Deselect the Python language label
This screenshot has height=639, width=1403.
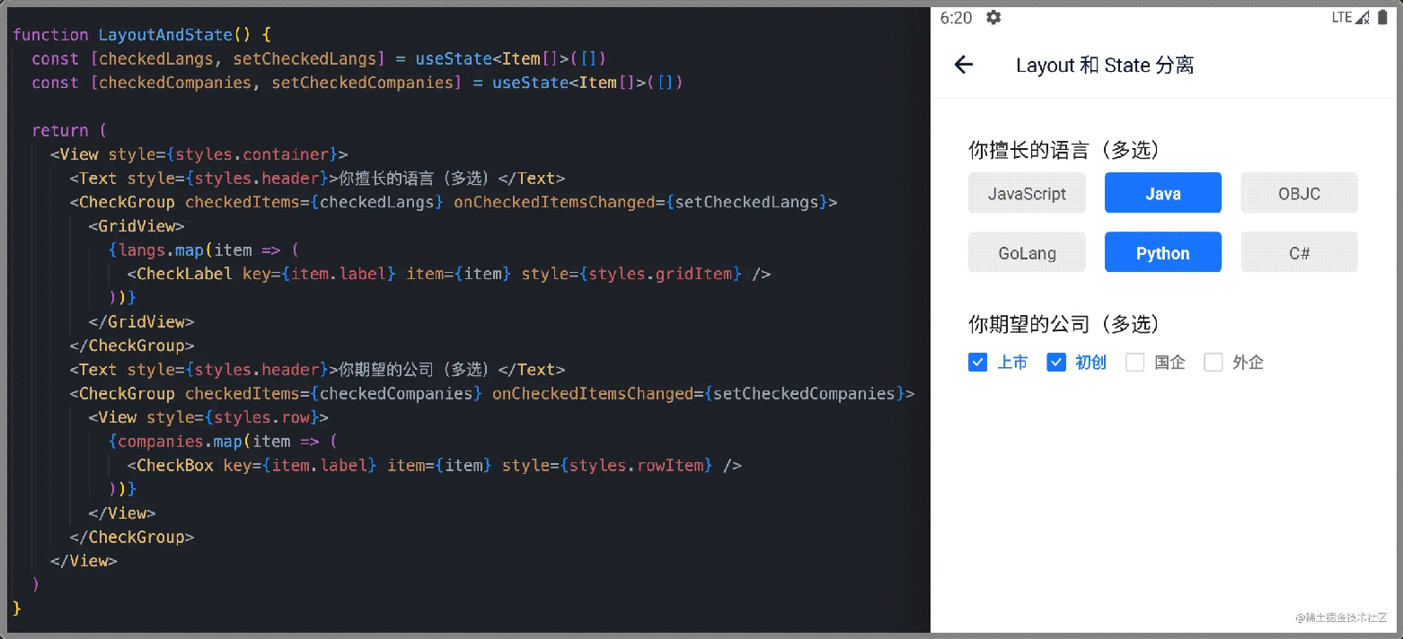[x=1162, y=252]
